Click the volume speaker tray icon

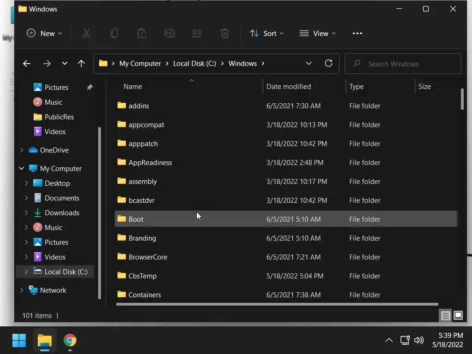[x=419, y=340]
